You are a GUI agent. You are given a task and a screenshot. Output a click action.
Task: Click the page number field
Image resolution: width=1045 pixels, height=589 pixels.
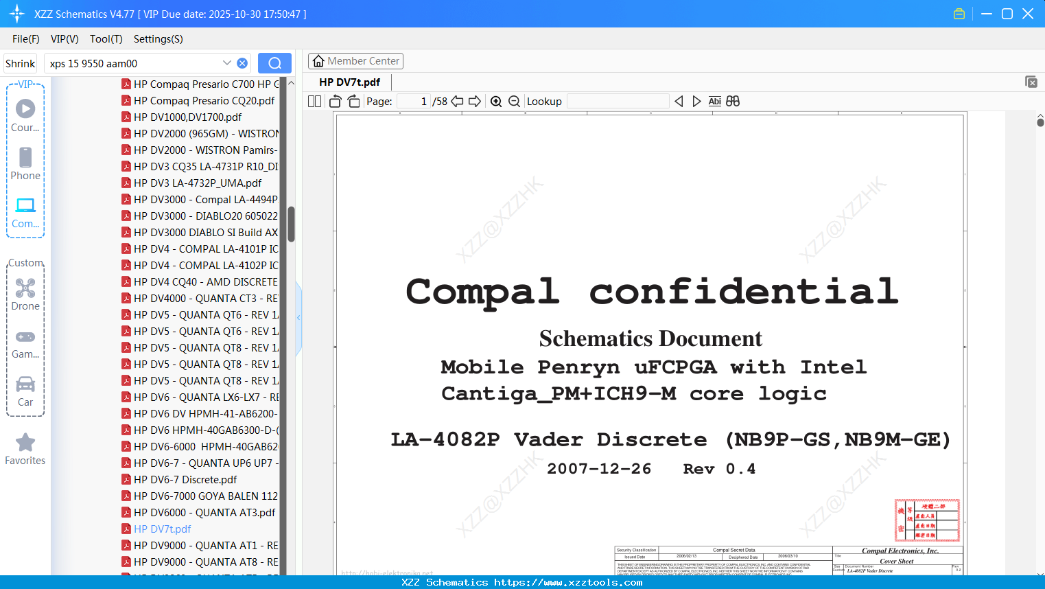pos(414,102)
